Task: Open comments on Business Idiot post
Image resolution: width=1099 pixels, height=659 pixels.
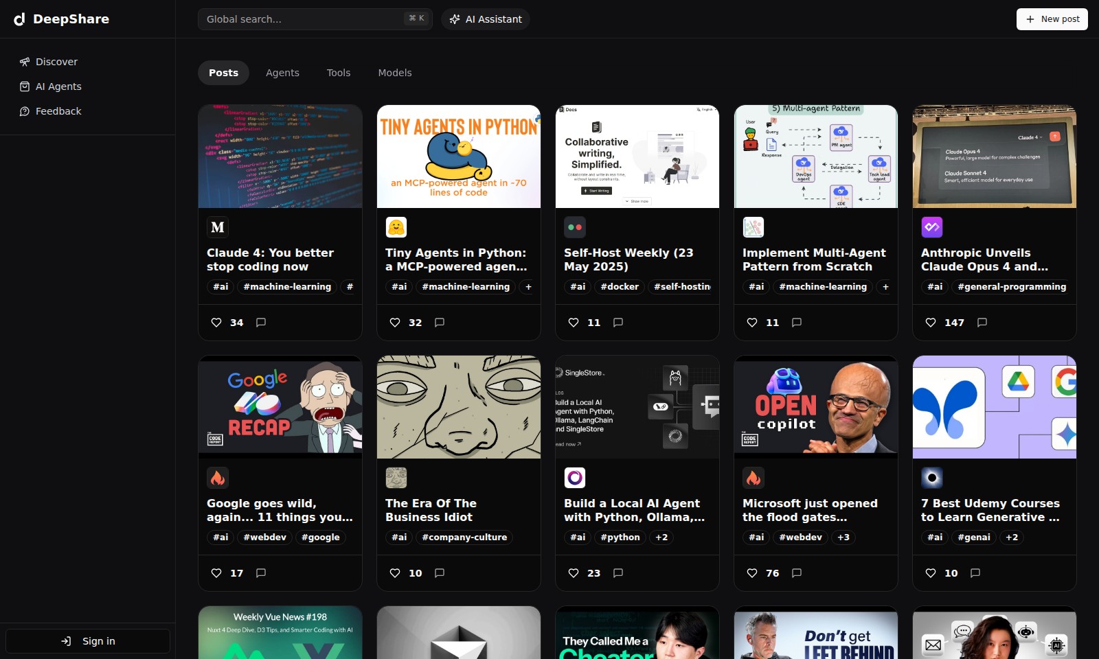Action: [440, 573]
